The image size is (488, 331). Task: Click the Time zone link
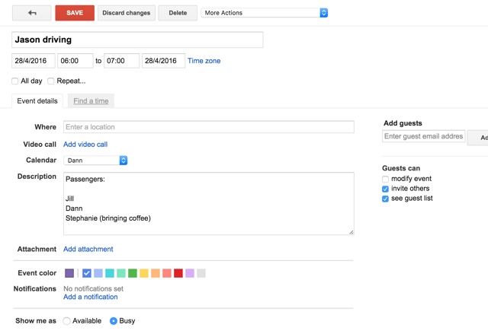(204, 61)
